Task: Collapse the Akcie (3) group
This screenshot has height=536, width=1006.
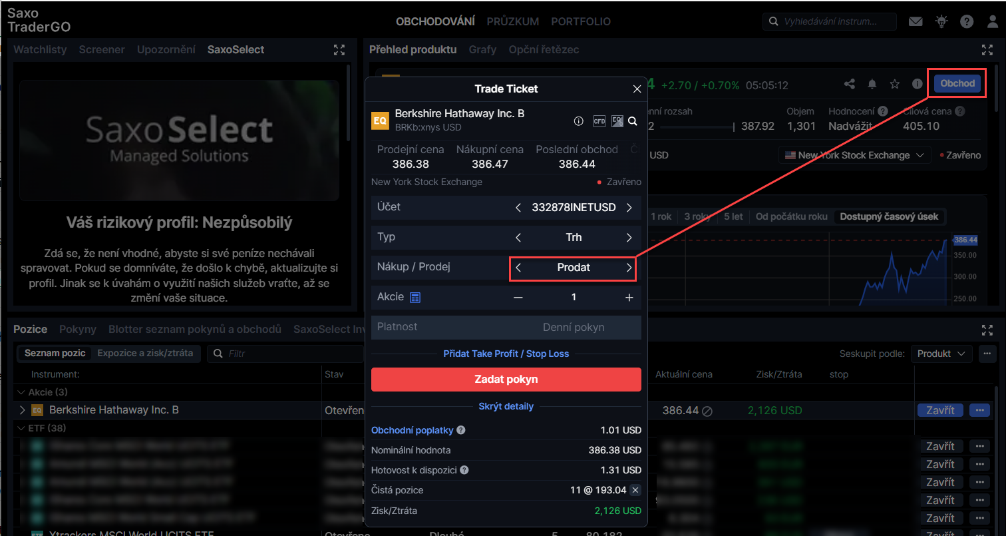Action: point(20,392)
